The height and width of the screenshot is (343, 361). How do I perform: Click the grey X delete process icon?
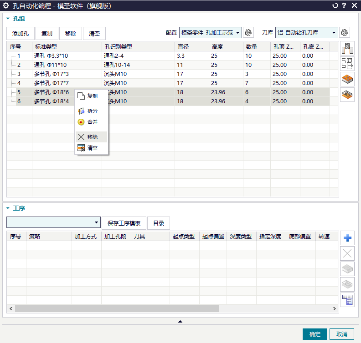pyautogui.click(x=347, y=253)
